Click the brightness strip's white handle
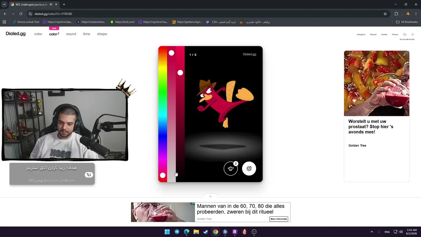The image size is (421, 237). click(180, 73)
